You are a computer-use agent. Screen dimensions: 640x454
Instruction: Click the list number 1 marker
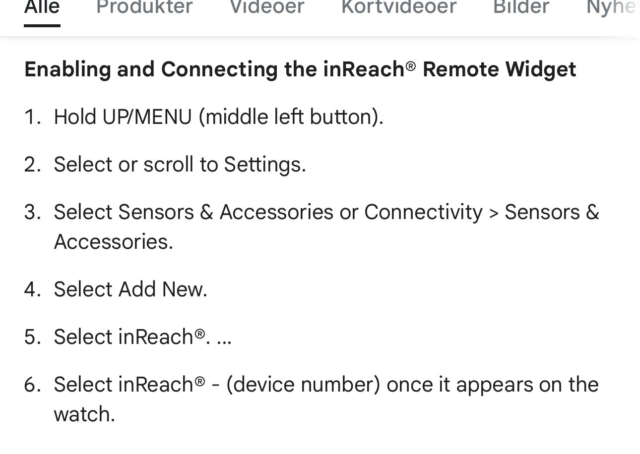pos(32,117)
